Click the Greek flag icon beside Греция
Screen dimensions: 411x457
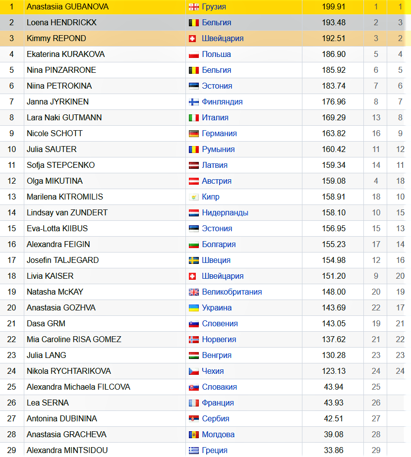click(193, 450)
